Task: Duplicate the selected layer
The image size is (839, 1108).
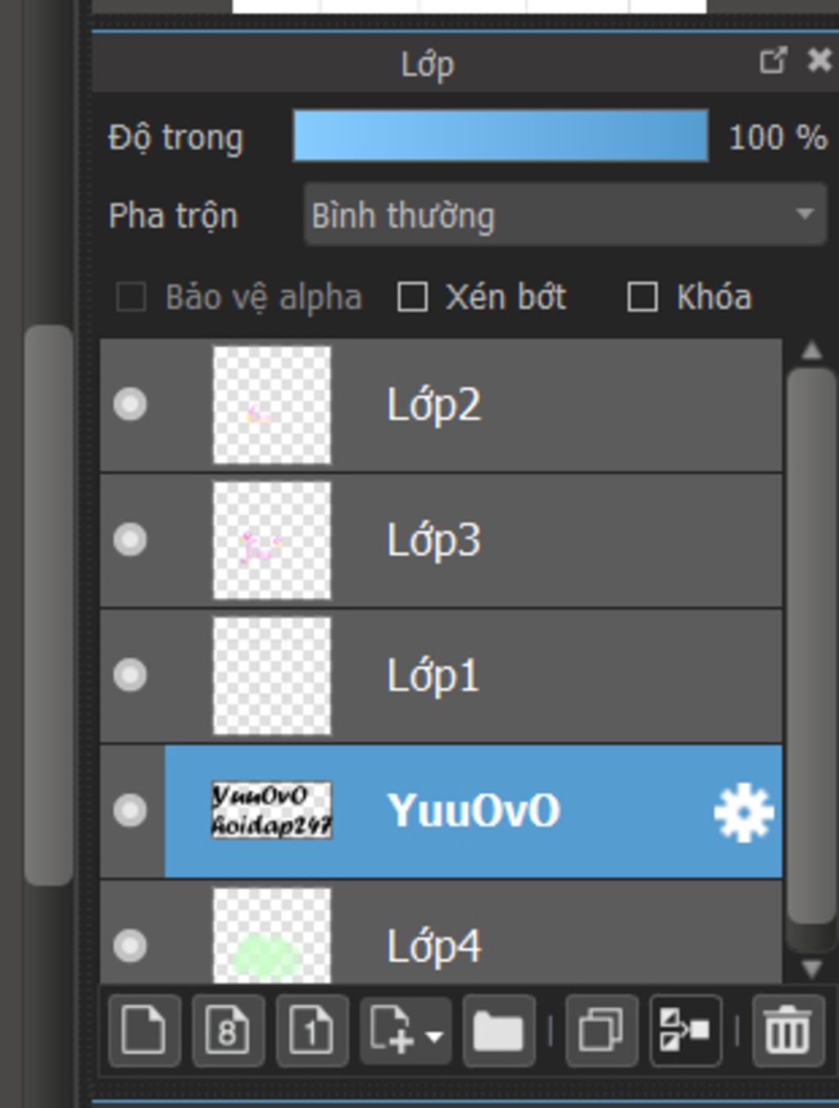Action: coord(601,1030)
